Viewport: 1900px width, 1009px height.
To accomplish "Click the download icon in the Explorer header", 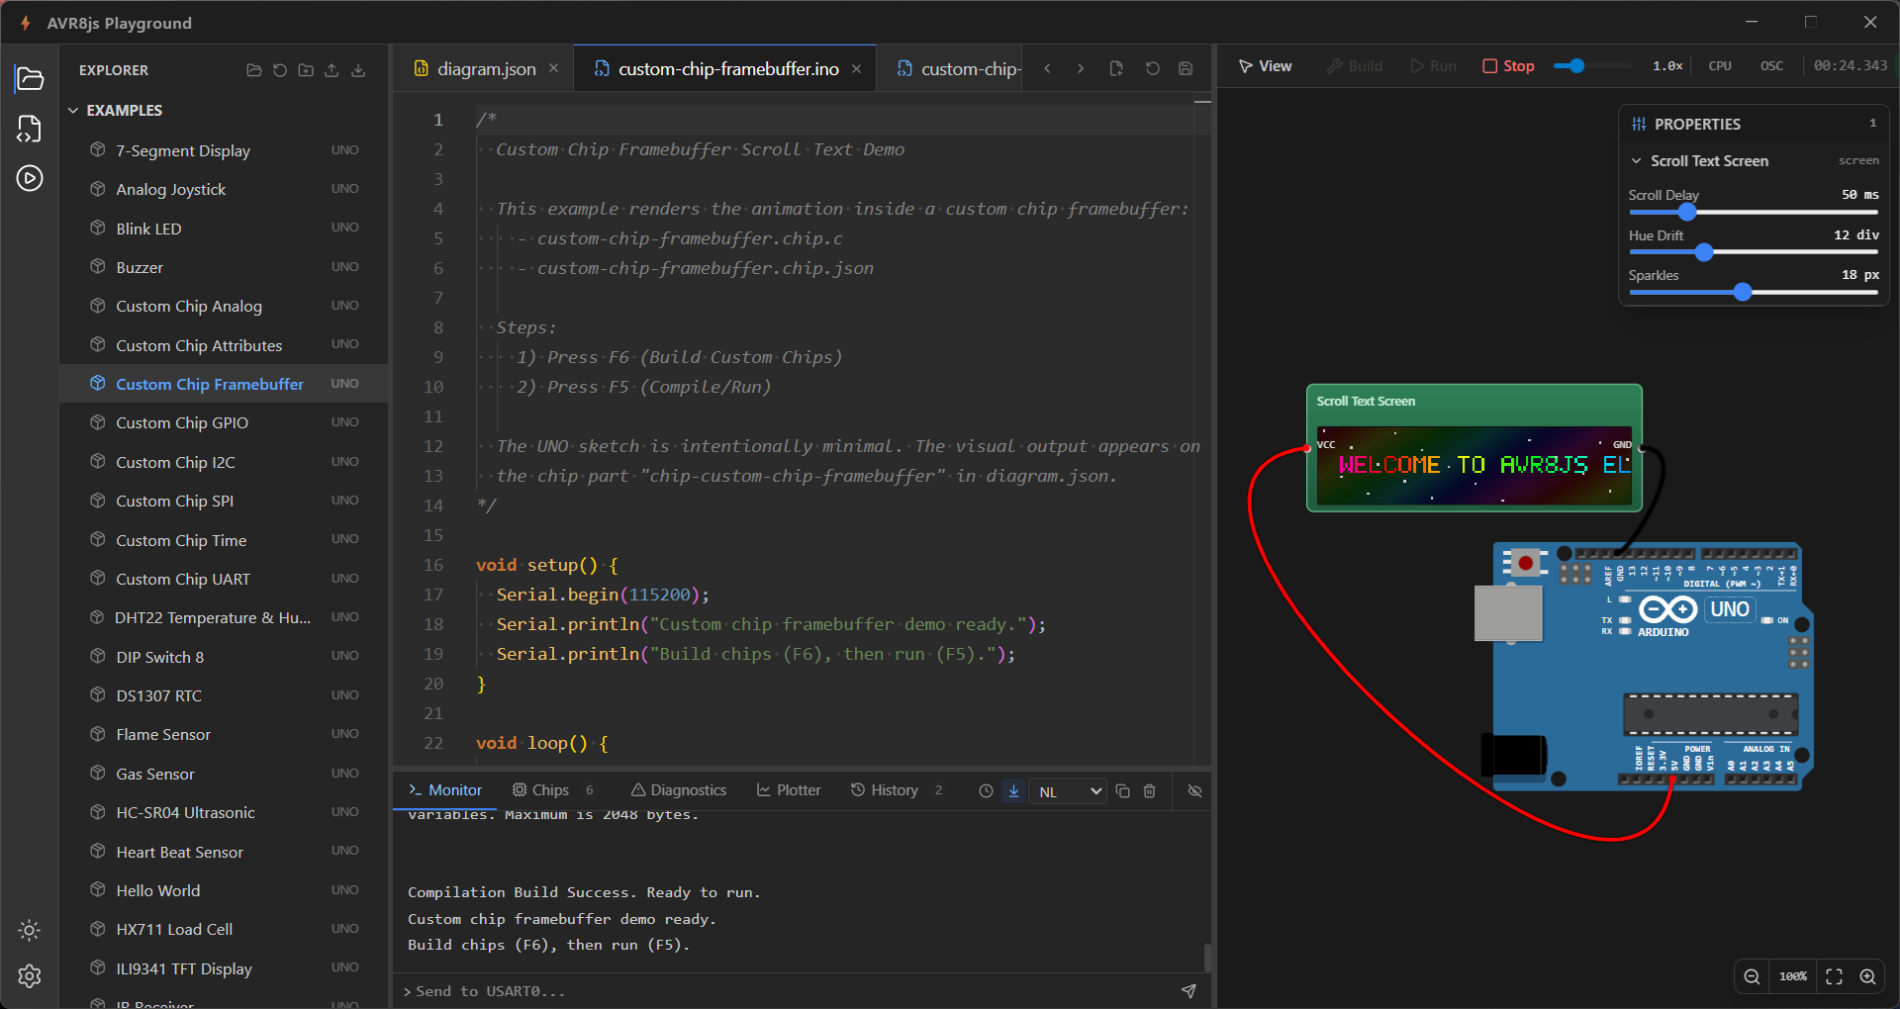I will coord(358,70).
